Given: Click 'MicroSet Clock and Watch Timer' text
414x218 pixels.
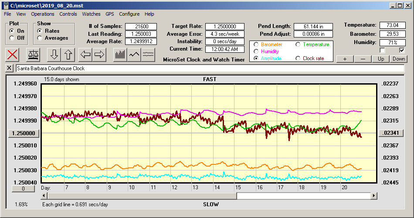Looking at the screenshot, I should [204, 60].
